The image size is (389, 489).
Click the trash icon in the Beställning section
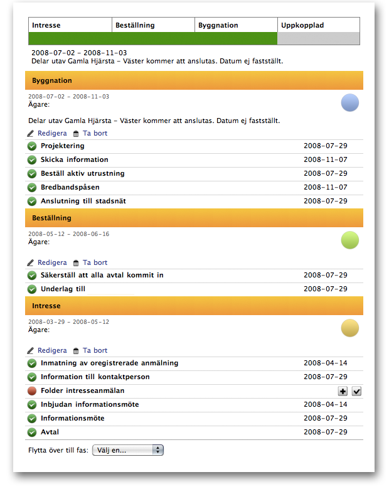[77, 263]
